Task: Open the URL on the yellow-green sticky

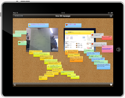Action: pos(67,72)
